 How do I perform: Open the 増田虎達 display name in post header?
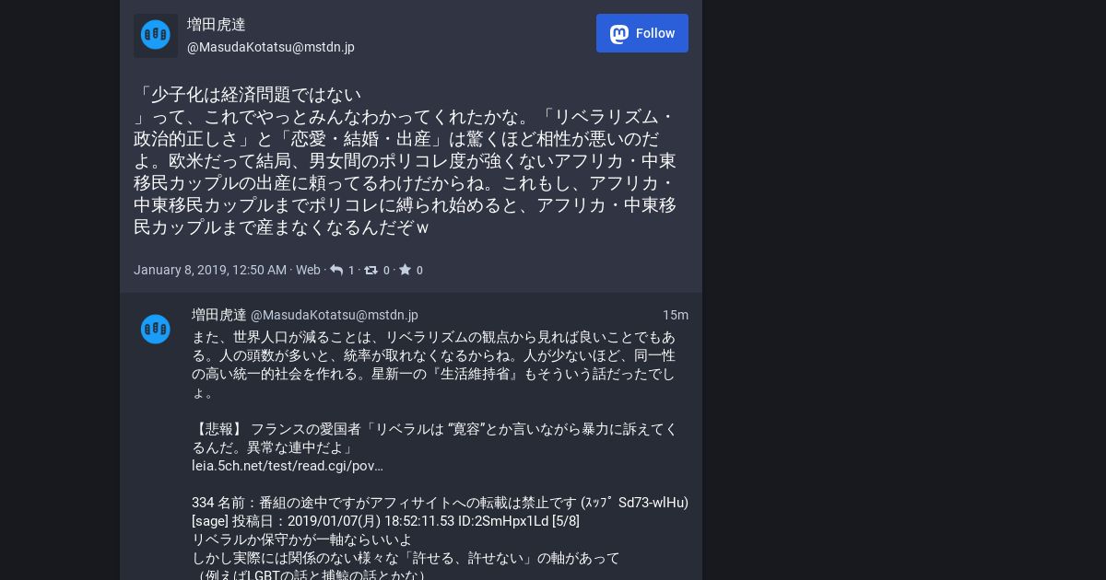click(217, 25)
